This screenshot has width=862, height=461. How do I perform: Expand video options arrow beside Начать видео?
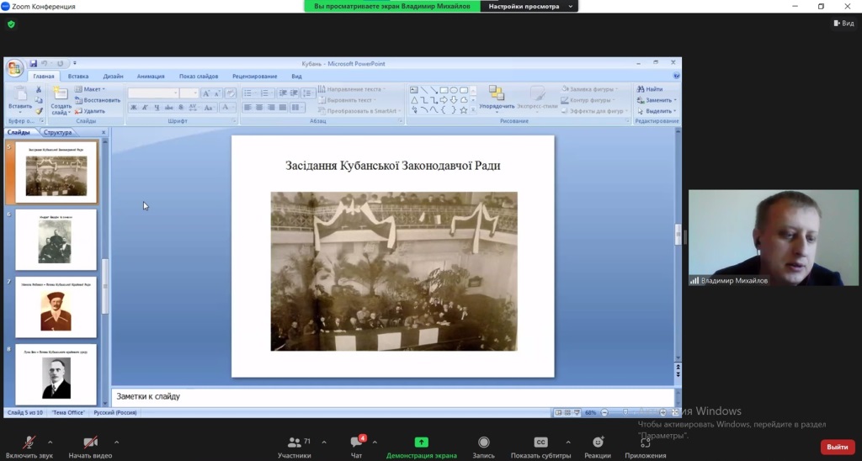(x=116, y=442)
